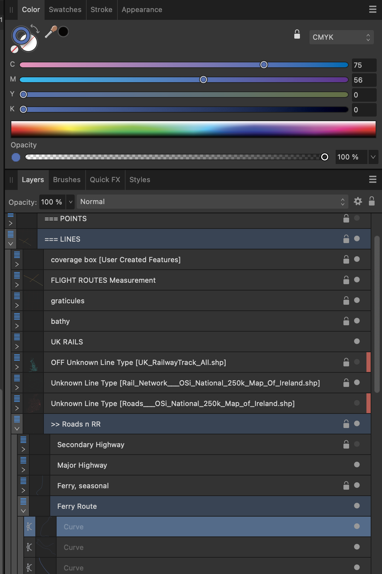Open the layer blend options gear
The width and height of the screenshot is (382, 574).
(358, 202)
